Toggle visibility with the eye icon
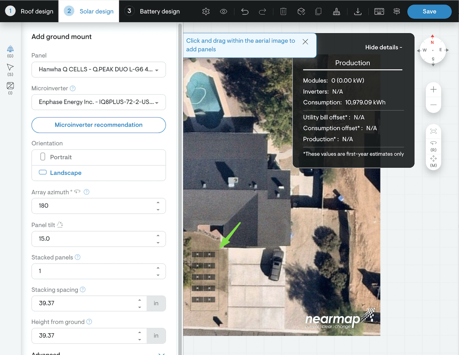Viewport: 459px width, 355px height. pos(223,11)
